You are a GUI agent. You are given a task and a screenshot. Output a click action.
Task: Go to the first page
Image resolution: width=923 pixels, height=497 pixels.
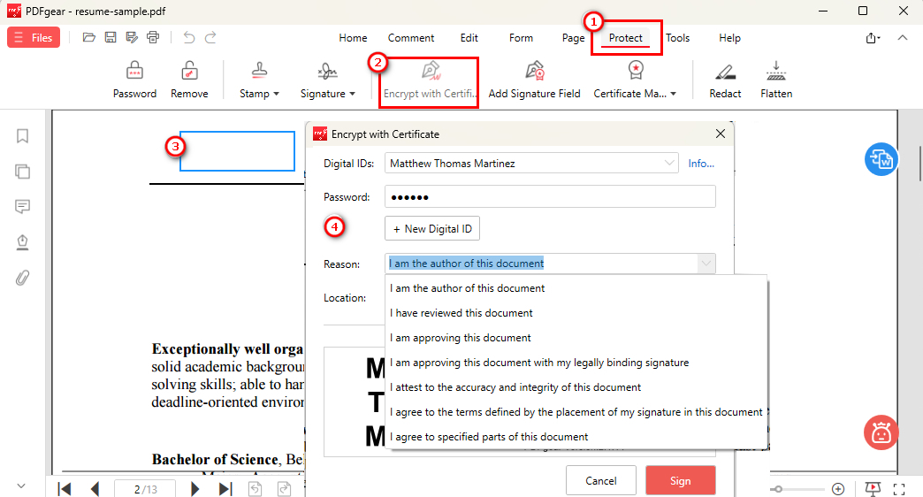click(x=65, y=489)
